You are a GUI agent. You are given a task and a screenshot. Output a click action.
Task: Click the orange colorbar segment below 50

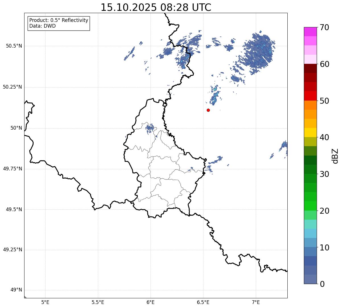pos(310,105)
